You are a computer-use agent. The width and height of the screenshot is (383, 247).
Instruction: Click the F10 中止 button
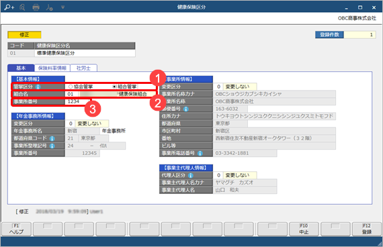(x=304, y=229)
